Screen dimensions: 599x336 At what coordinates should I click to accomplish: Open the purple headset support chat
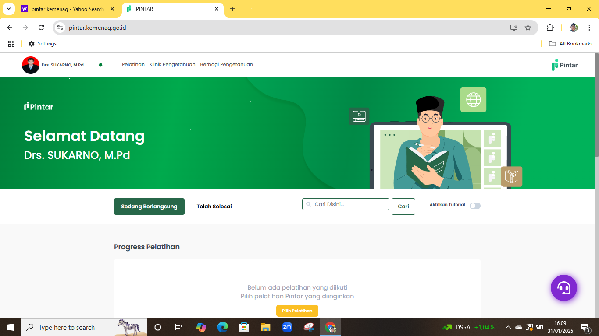click(x=563, y=288)
